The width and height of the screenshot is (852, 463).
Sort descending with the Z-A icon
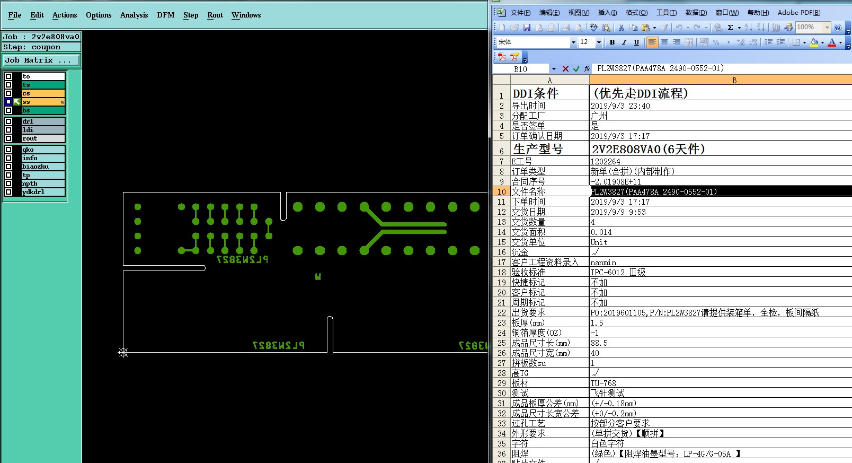click(x=760, y=28)
